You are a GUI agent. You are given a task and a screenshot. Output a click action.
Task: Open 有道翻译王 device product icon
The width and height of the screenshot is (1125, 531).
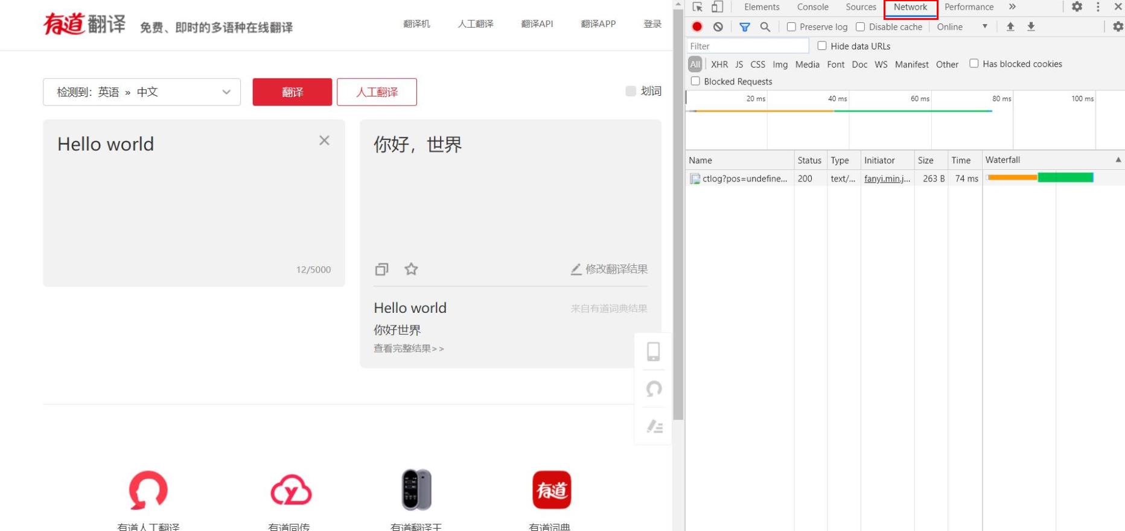tap(416, 489)
